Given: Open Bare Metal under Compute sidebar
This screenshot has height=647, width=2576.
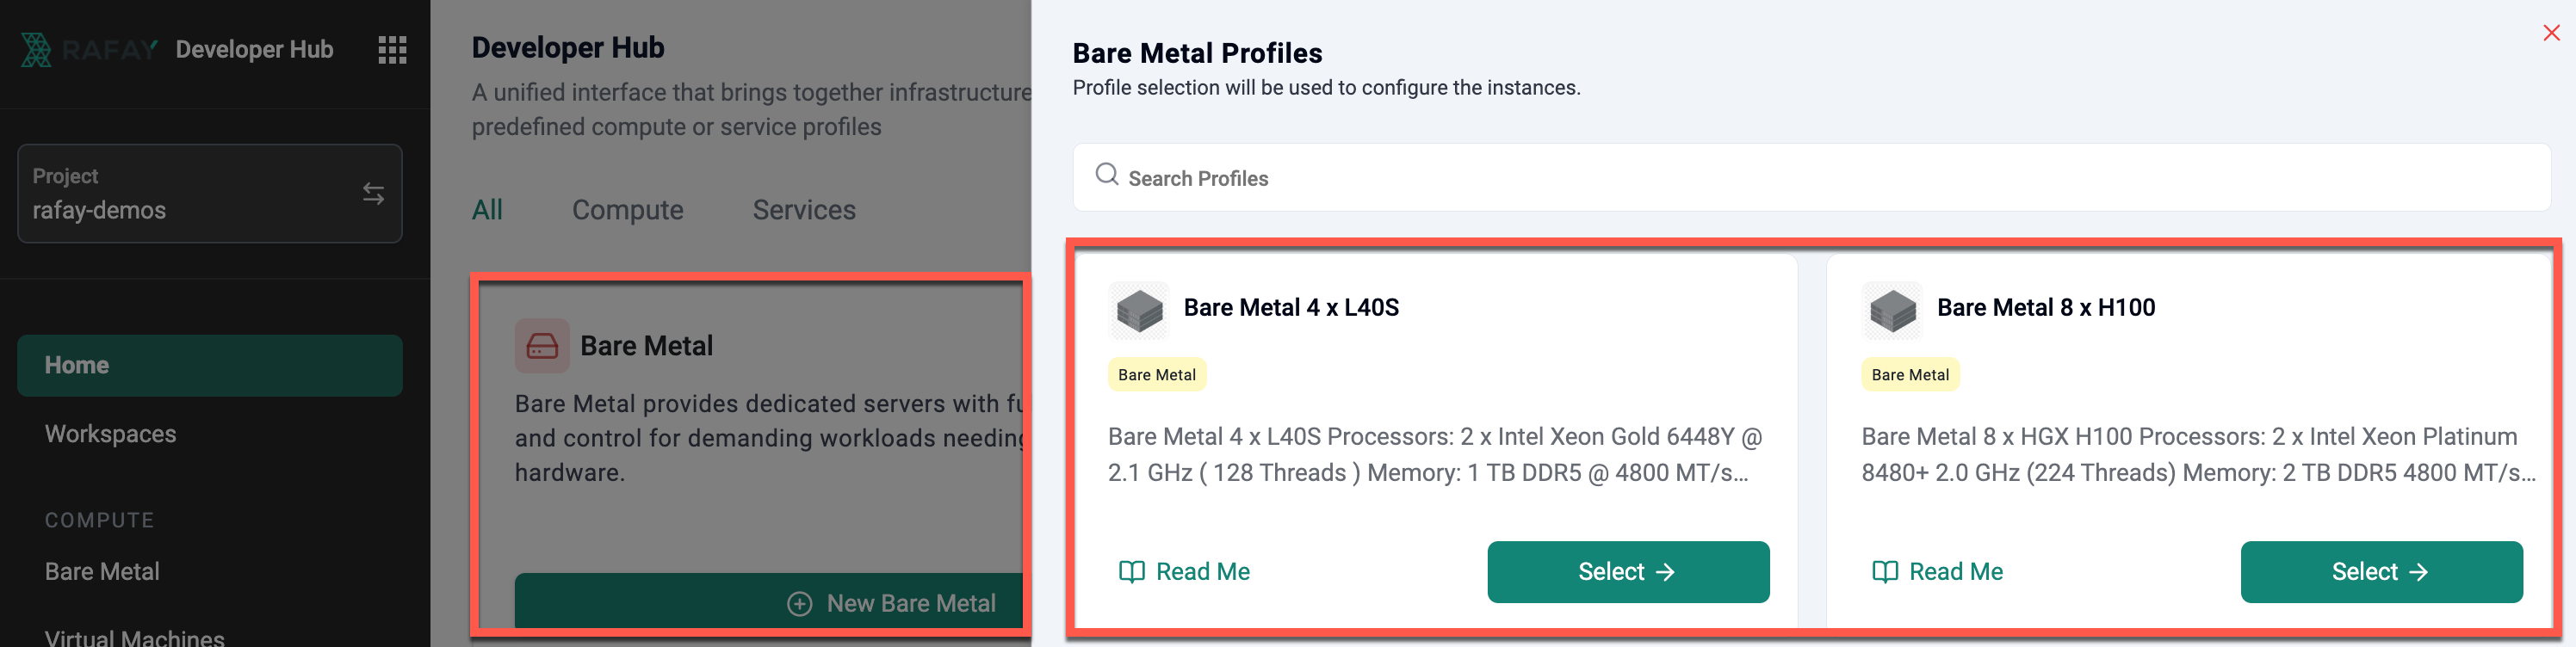Looking at the screenshot, I should (x=102, y=571).
